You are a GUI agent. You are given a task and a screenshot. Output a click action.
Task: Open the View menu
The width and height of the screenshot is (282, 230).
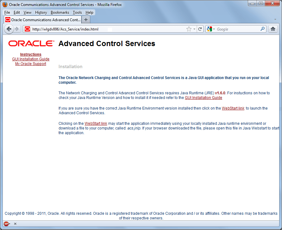(x=27, y=12)
